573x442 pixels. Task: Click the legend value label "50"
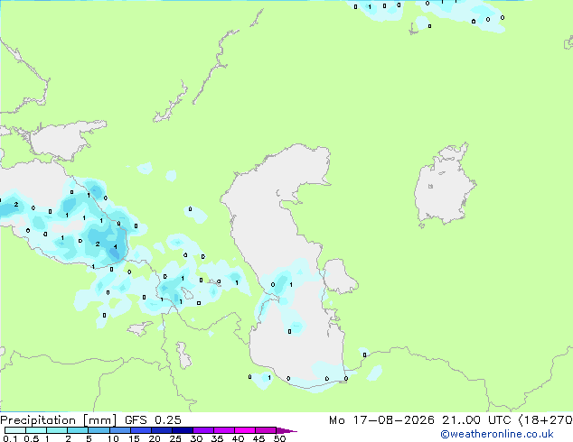279,438
